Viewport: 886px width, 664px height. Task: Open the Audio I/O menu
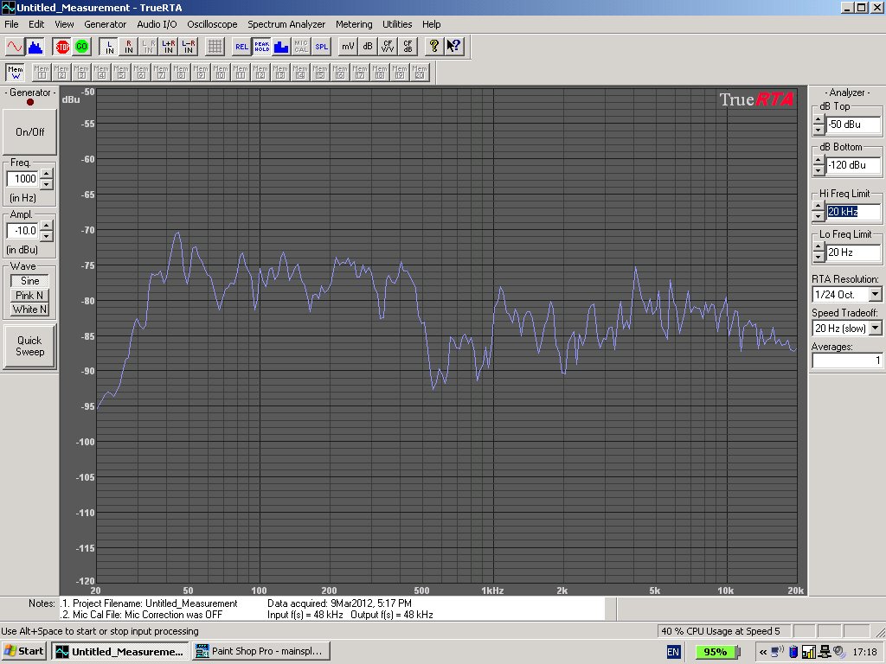(x=157, y=24)
